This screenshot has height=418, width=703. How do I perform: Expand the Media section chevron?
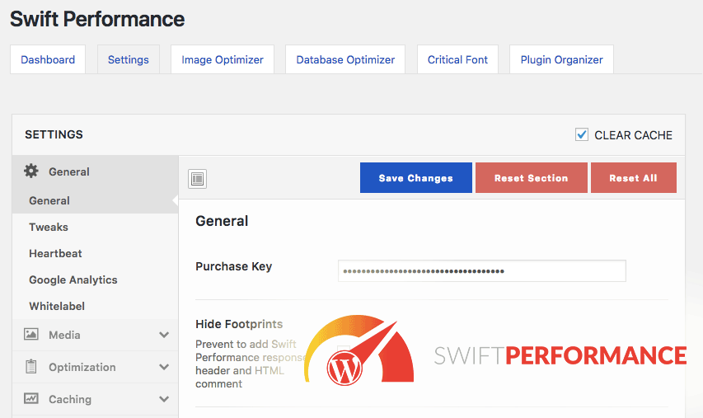tap(164, 335)
